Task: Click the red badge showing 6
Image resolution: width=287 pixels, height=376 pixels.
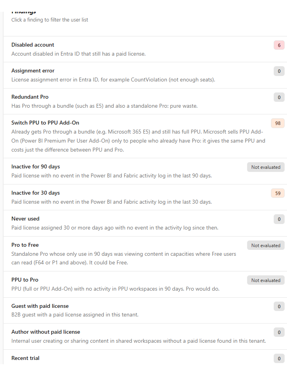Action: (279, 45)
